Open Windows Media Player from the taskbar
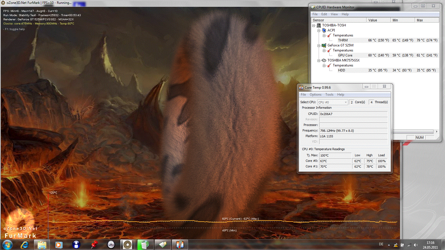The height and width of the screenshot is (250, 445). [59, 245]
